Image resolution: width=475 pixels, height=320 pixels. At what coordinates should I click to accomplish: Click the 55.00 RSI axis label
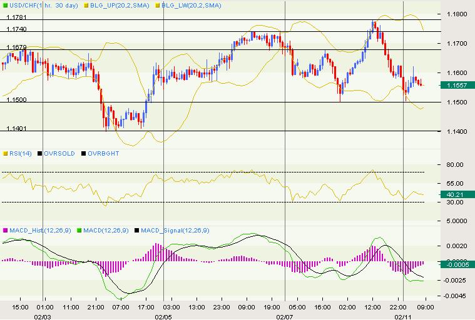455,183
